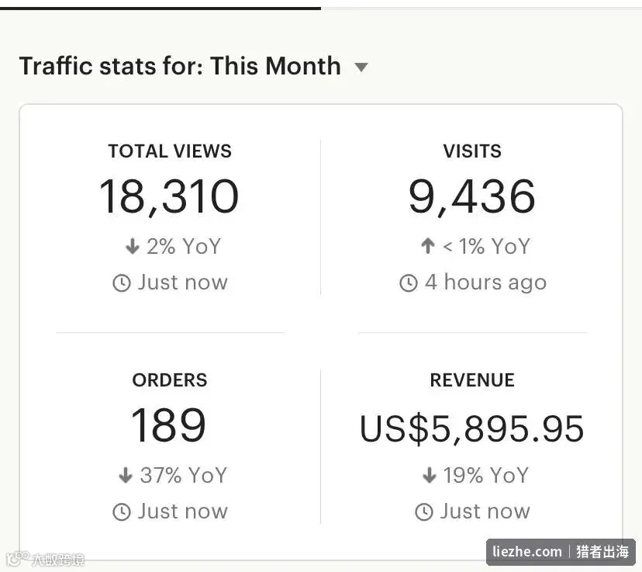Open the This Month period dropdown arrow
Viewport: 642px width, 572px height.
click(361, 67)
